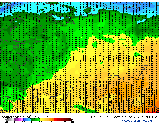159x123 pixels.
Task: Pick the magenta legend color segment
Action: (x=20, y=120)
